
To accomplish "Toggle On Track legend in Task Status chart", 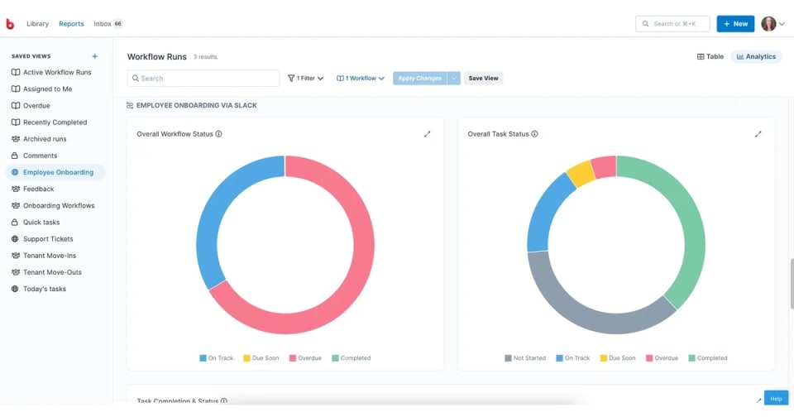I will click(x=573, y=358).
